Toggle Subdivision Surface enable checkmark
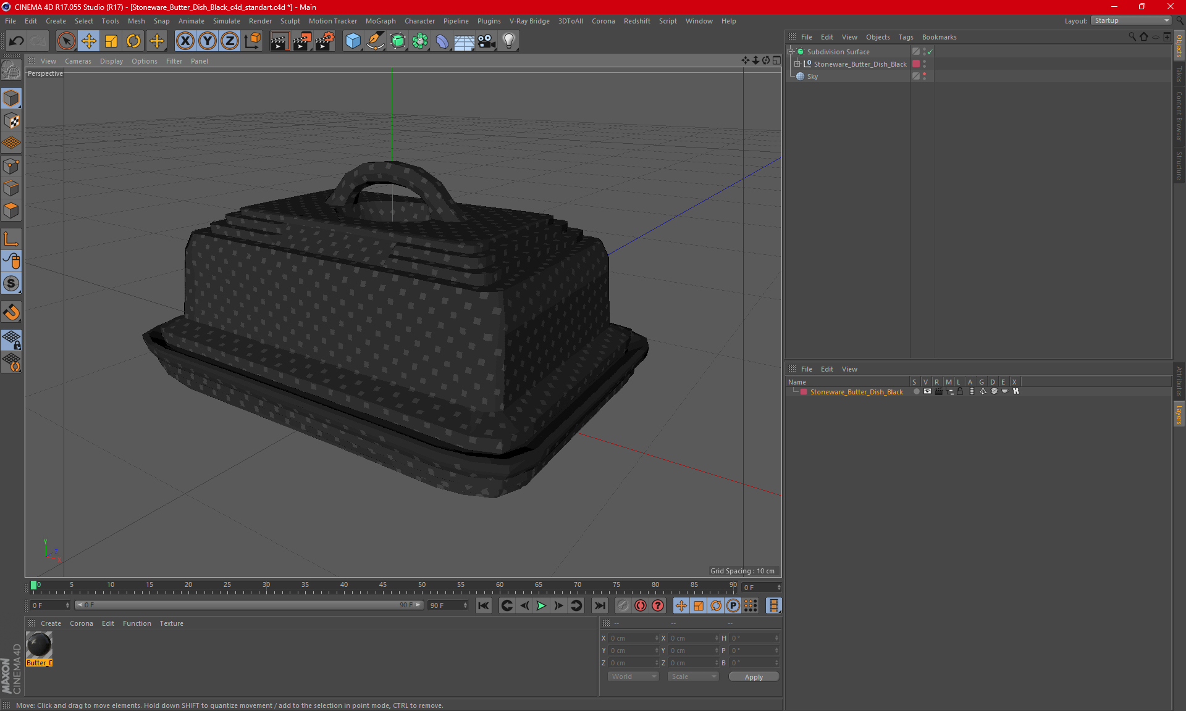1186x711 pixels. tap(930, 52)
